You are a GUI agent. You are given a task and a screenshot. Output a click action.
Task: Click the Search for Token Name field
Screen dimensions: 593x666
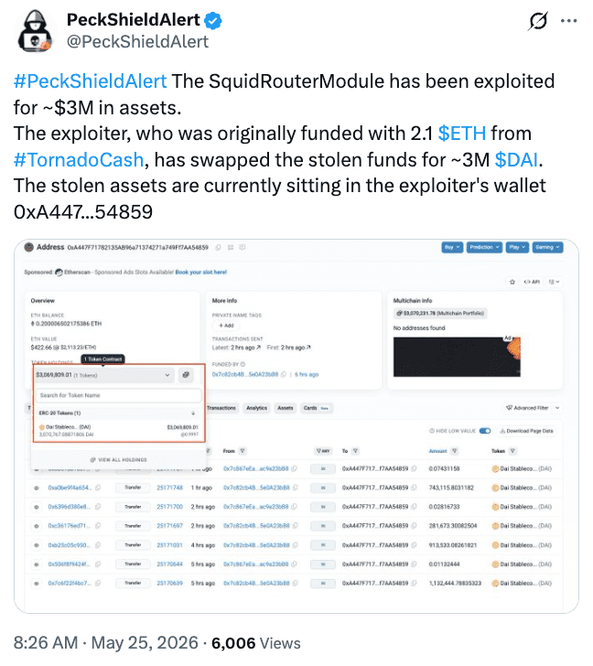click(119, 395)
